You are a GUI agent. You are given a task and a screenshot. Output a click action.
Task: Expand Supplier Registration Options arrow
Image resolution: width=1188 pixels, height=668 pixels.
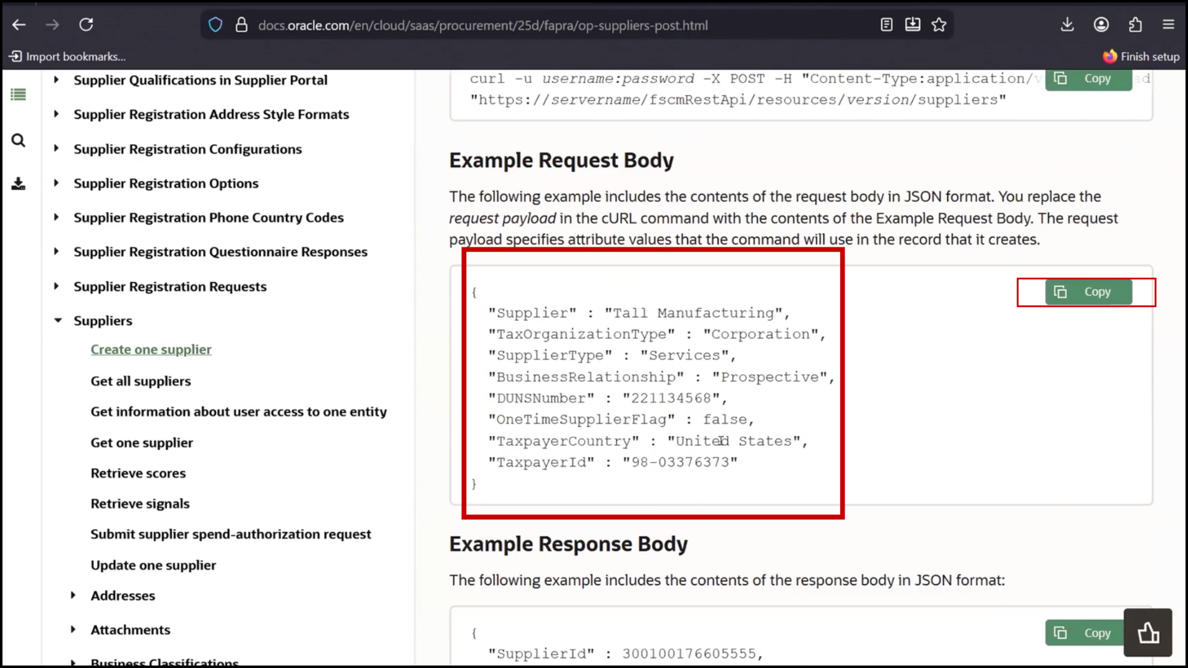coord(56,183)
